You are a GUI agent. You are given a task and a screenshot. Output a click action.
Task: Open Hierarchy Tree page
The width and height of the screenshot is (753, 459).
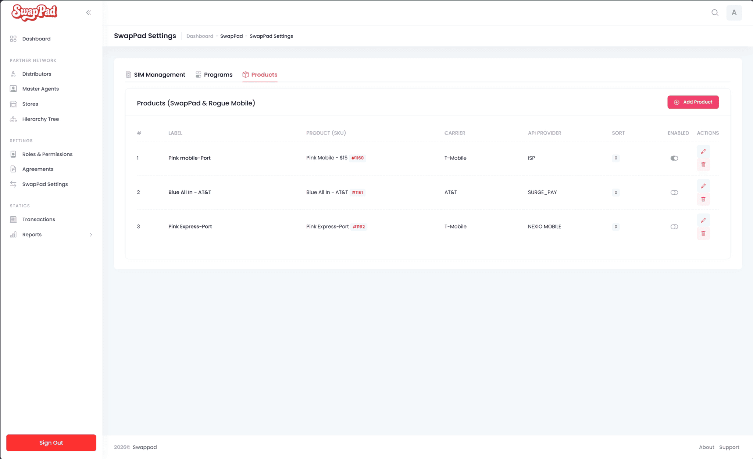40,119
